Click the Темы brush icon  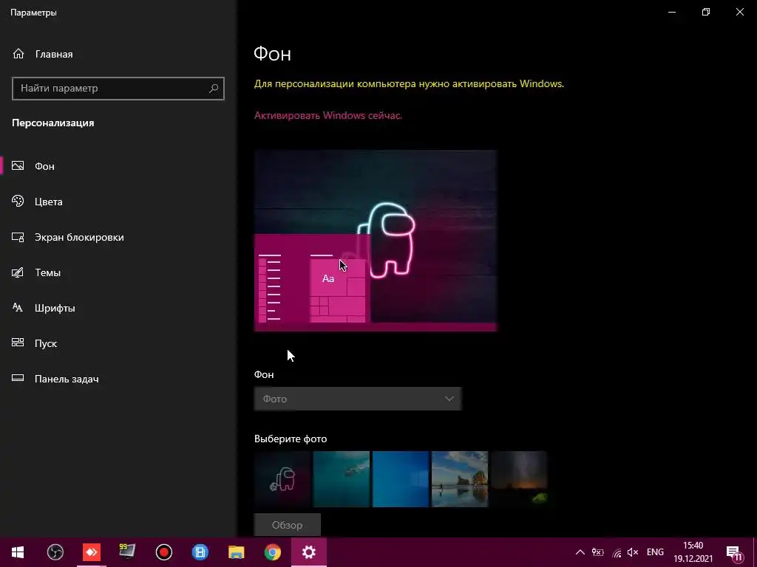18,272
